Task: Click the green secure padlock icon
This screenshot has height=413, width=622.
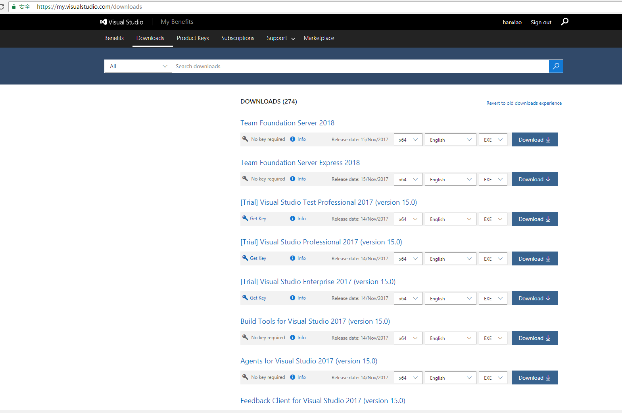Action: pyautogui.click(x=13, y=7)
